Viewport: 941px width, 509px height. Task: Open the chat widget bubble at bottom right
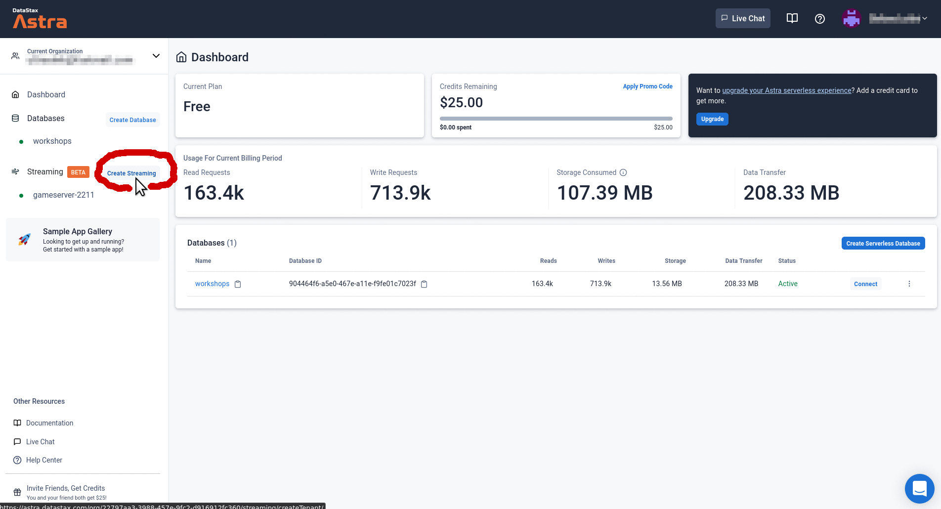[919, 489]
